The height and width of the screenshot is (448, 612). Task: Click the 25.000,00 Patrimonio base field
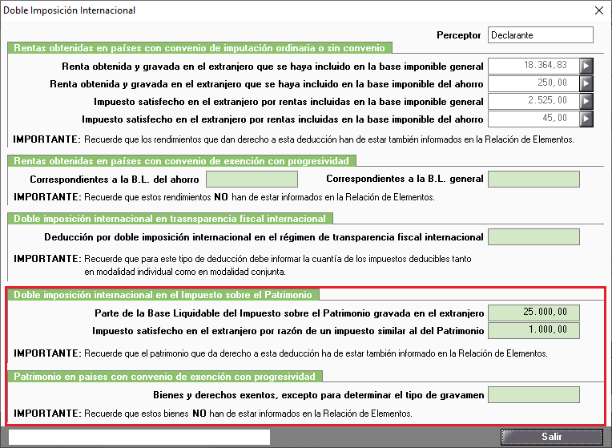[533, 313]
